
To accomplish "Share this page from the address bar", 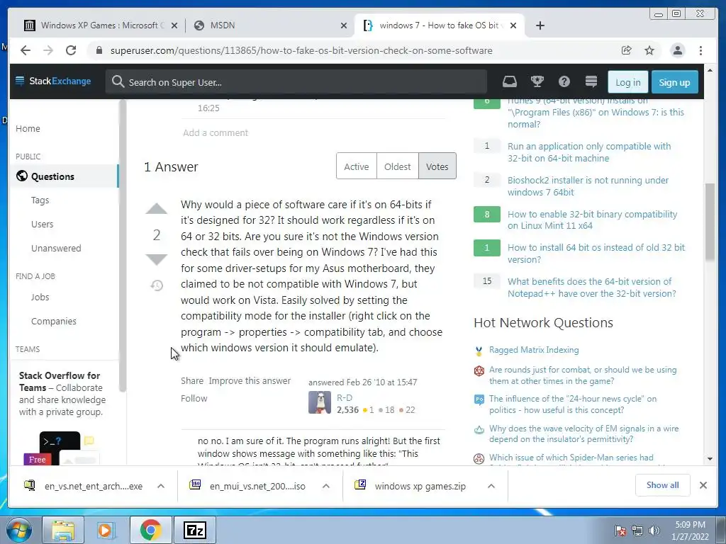I will tap(626, 50).
